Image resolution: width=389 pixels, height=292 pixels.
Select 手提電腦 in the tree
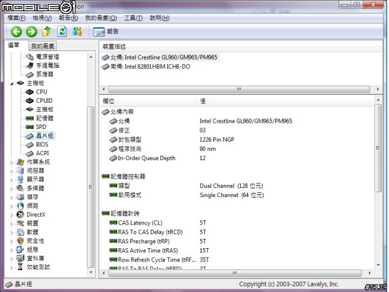pos(43,66)
